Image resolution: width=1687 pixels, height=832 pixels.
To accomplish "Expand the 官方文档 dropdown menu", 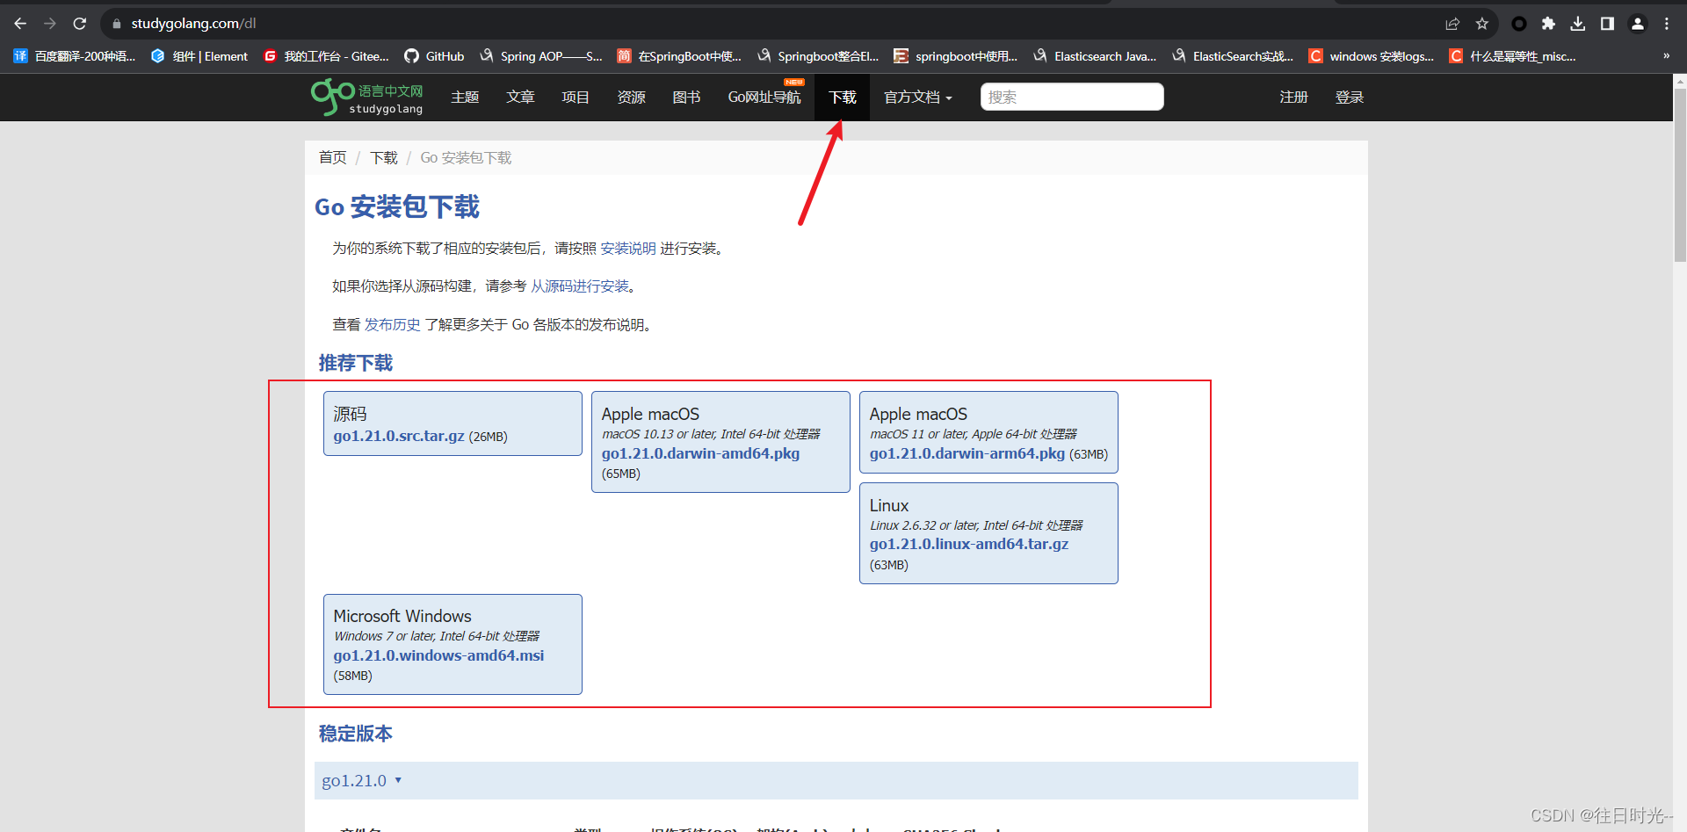I will (918, 98).
